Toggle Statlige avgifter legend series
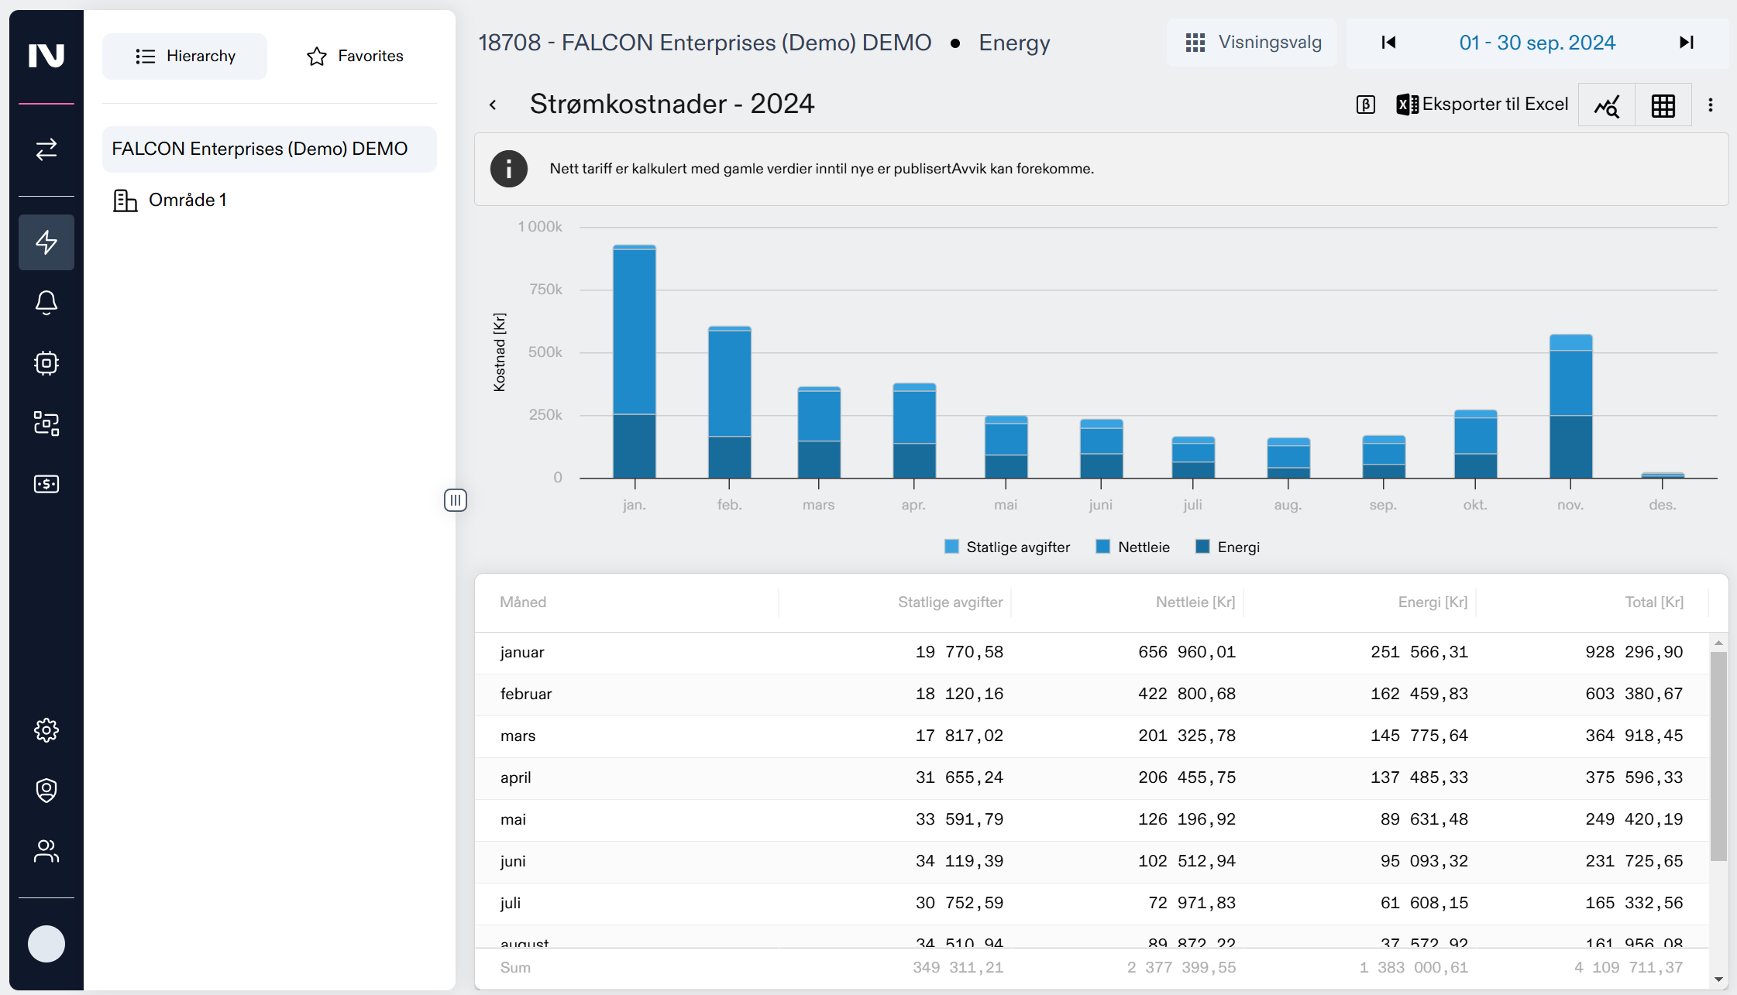 [1007, 547]
